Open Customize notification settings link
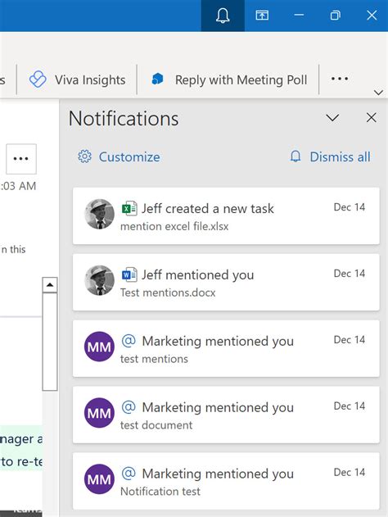The height and width of the screenshot is (517, 388). point(129,157)
